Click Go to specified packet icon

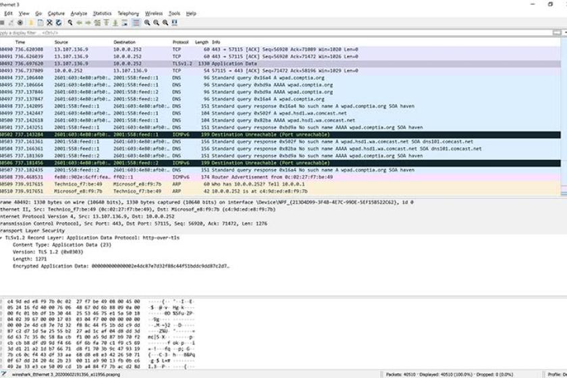pyautogui.click(x=97, y=22)
